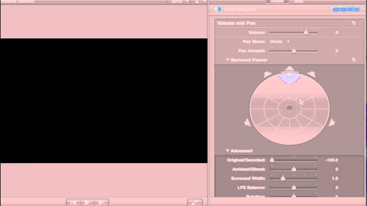Click the Original/Decoded label

[246, 160]
